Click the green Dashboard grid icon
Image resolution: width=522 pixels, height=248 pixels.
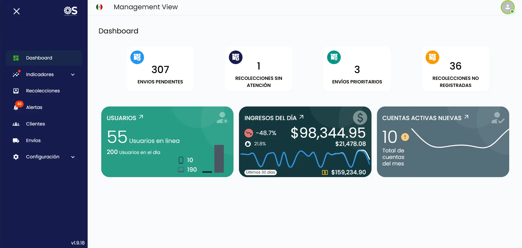click(16, 58)
